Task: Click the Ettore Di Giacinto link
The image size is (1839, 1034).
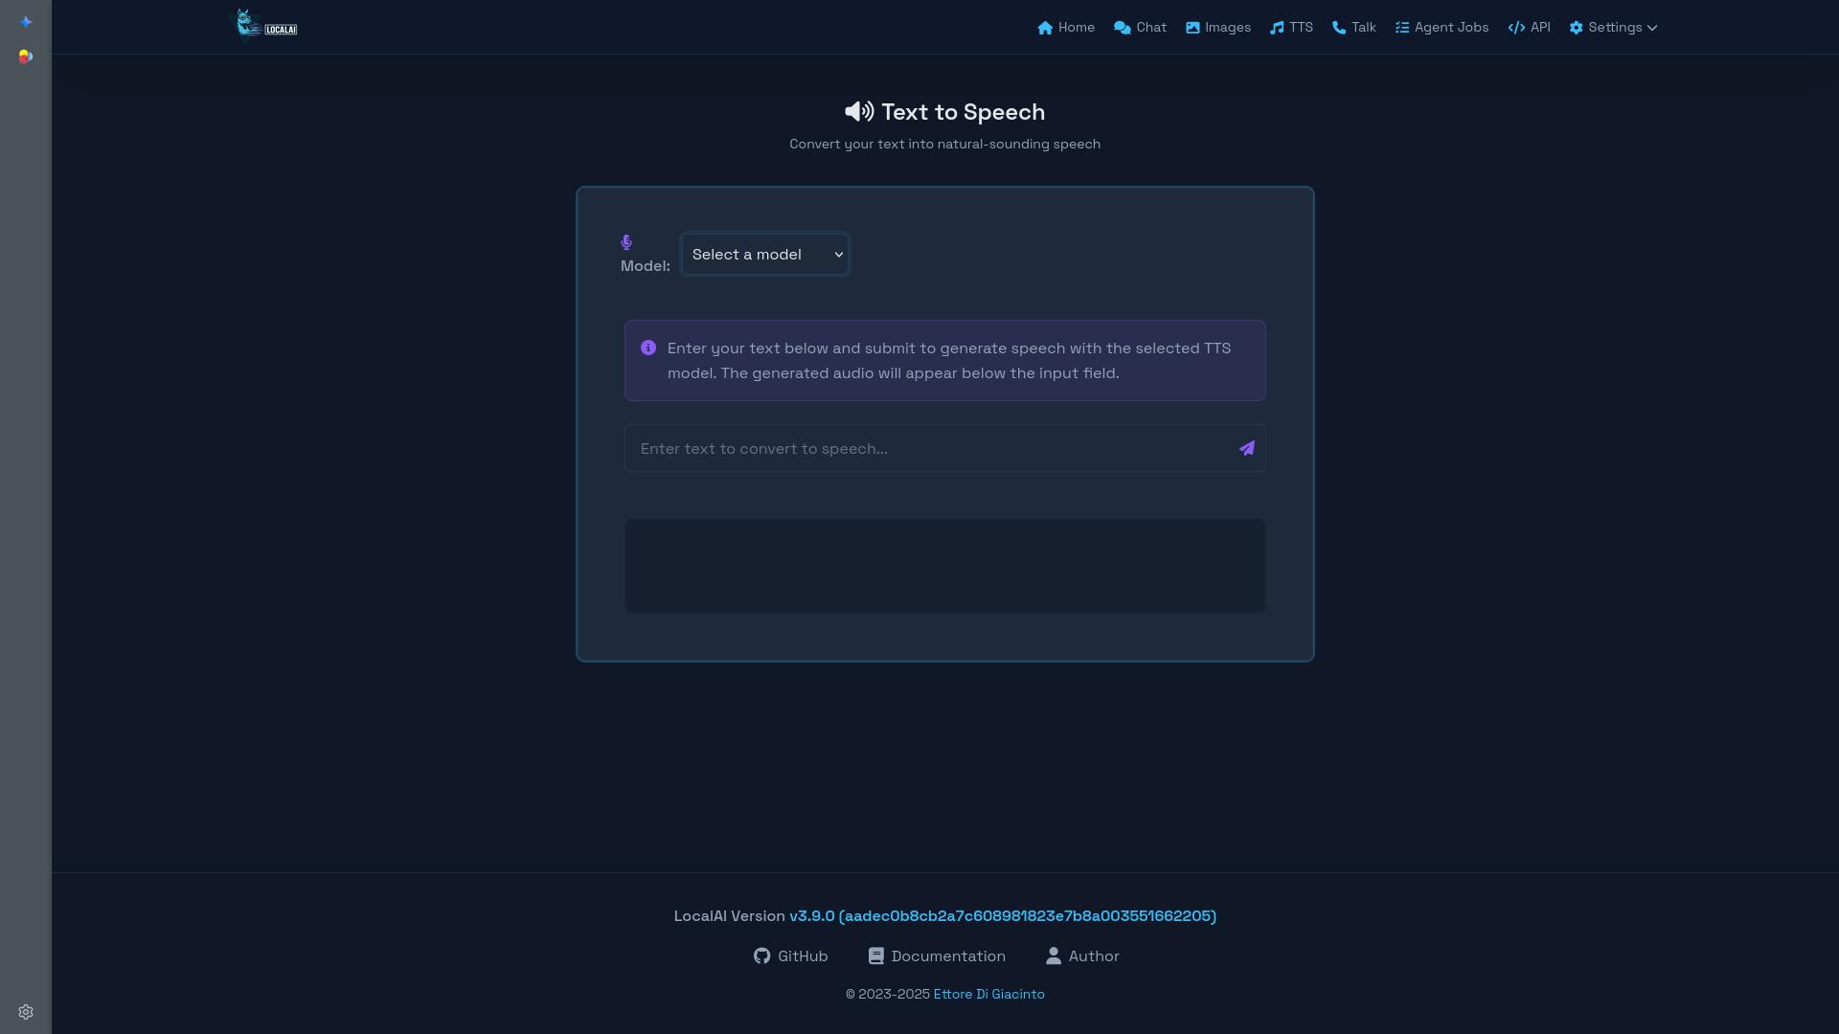Action: click(x=989, y=995)
